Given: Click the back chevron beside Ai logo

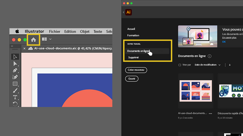Looking at the screenshot, I should (123, 12).
